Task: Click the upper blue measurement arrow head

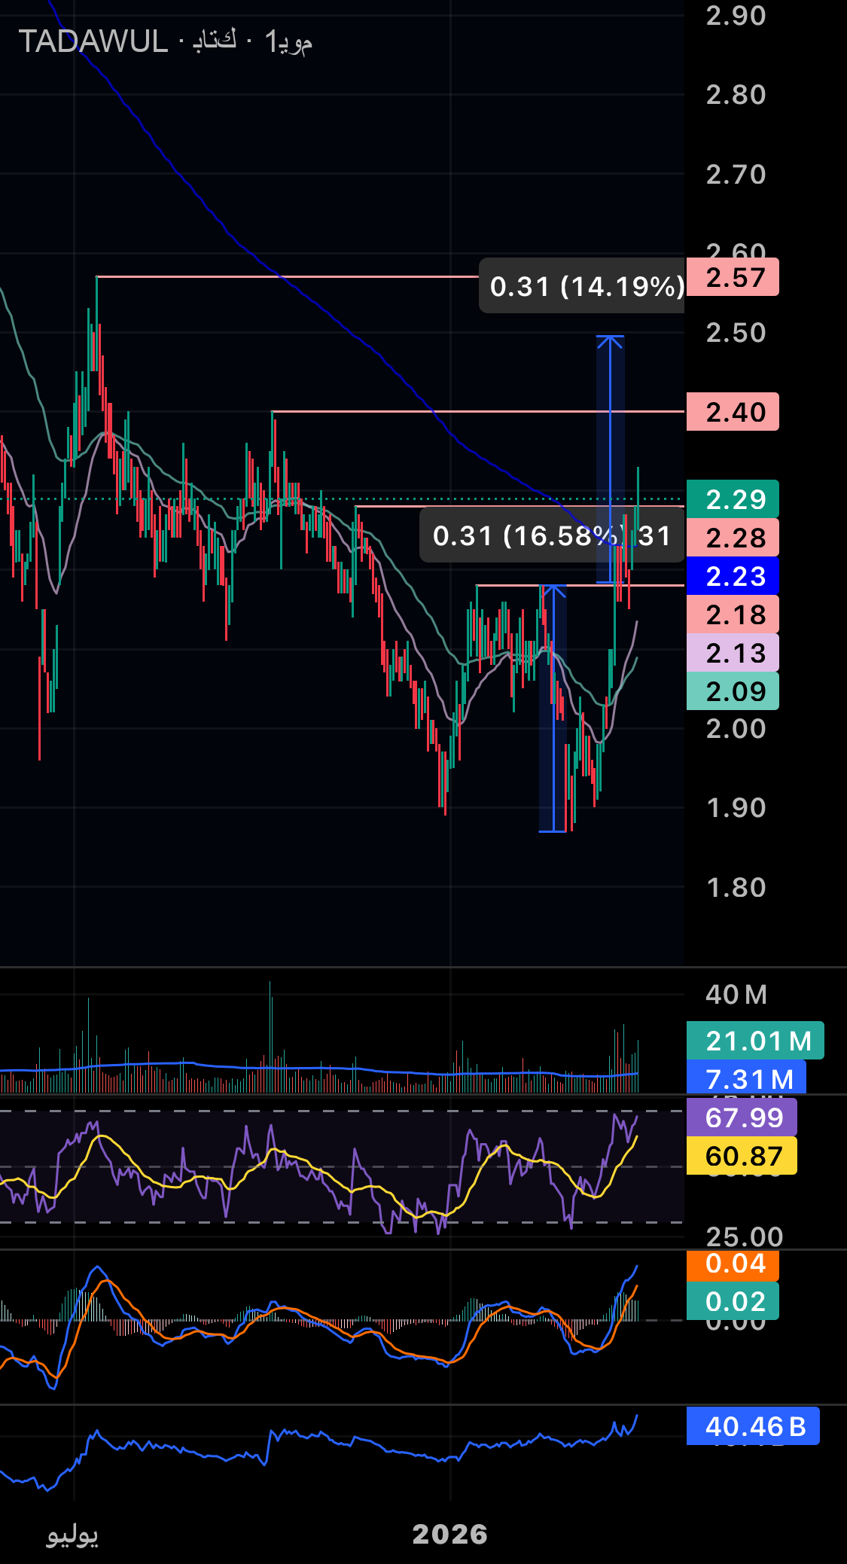Action: [610, 342]
